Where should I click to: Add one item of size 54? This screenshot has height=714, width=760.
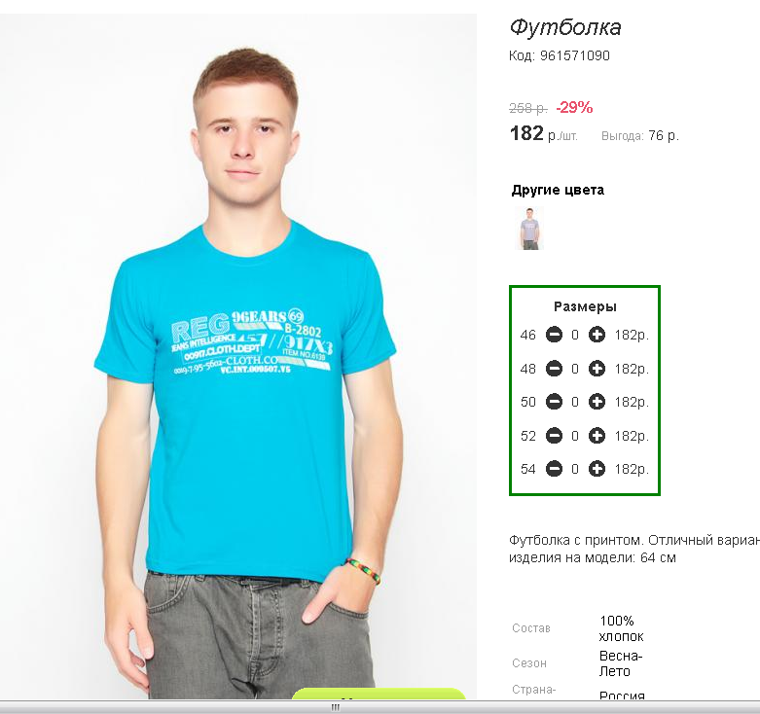(x=597, y=469)
